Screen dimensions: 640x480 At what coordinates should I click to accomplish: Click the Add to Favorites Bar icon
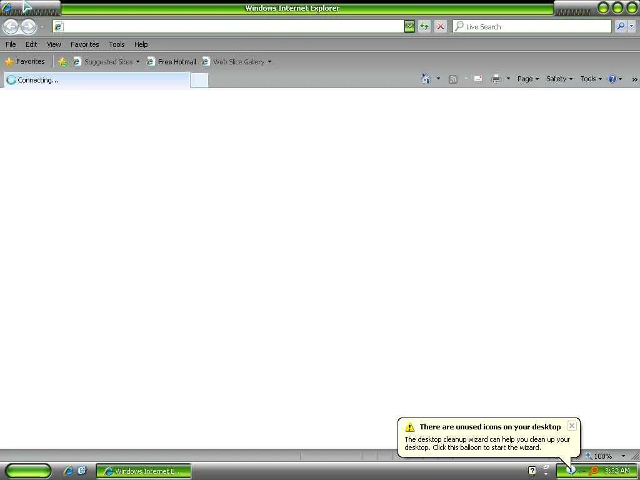[x=62, y=62]
